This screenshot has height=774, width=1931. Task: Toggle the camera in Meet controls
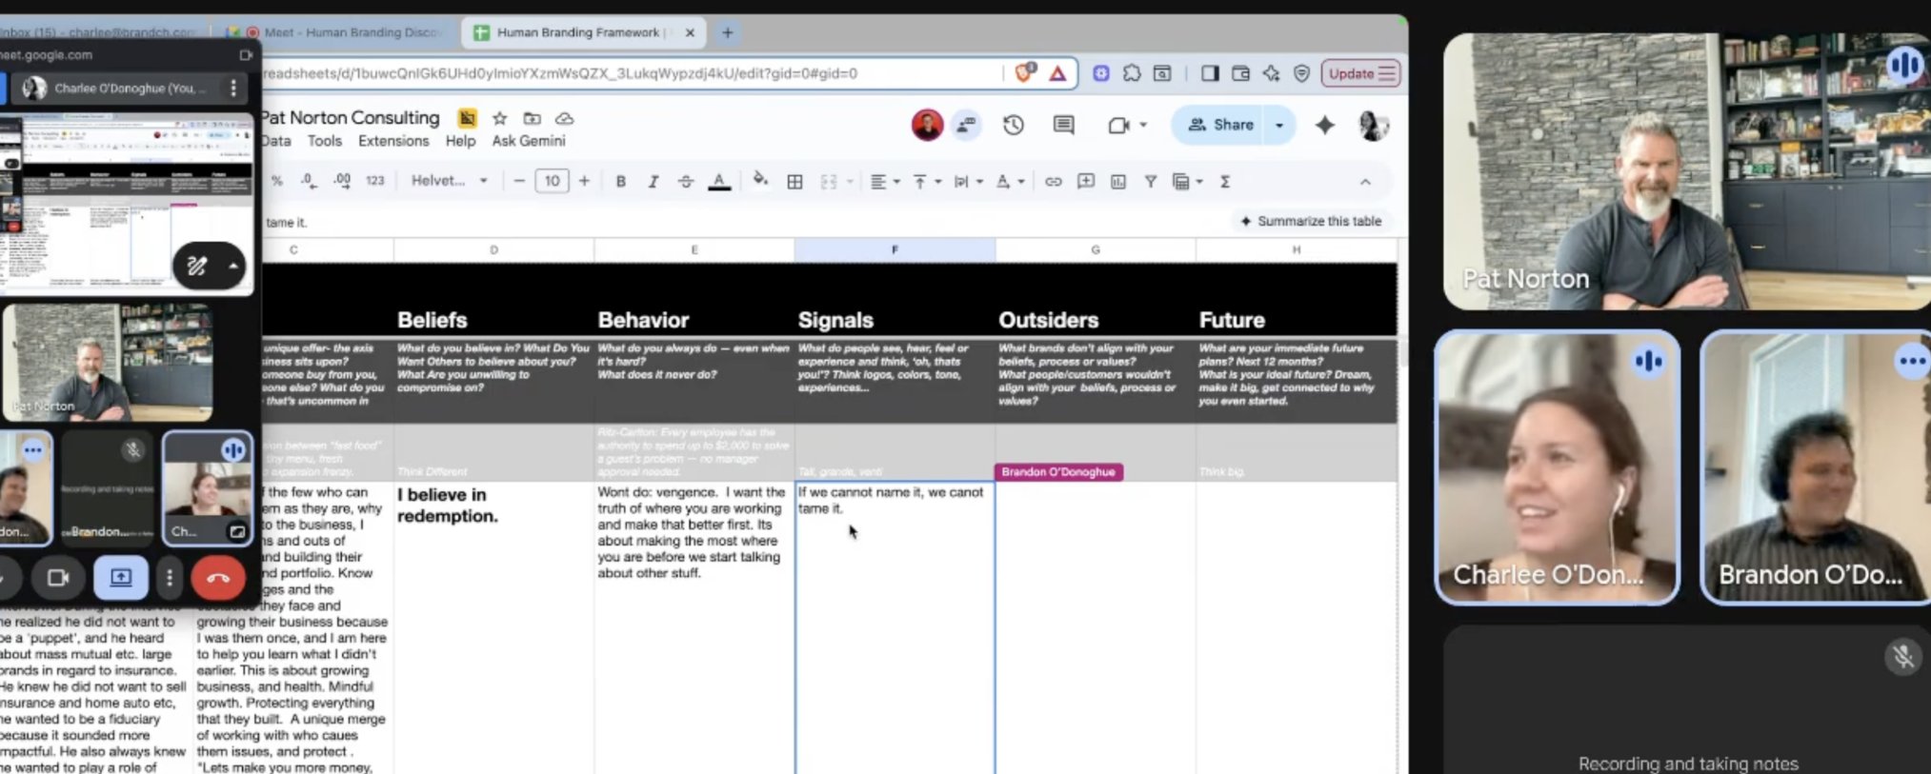58,578
